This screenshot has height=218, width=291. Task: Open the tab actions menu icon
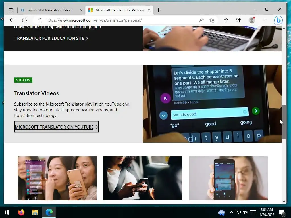pyautogui.click(x=11, y=10)
